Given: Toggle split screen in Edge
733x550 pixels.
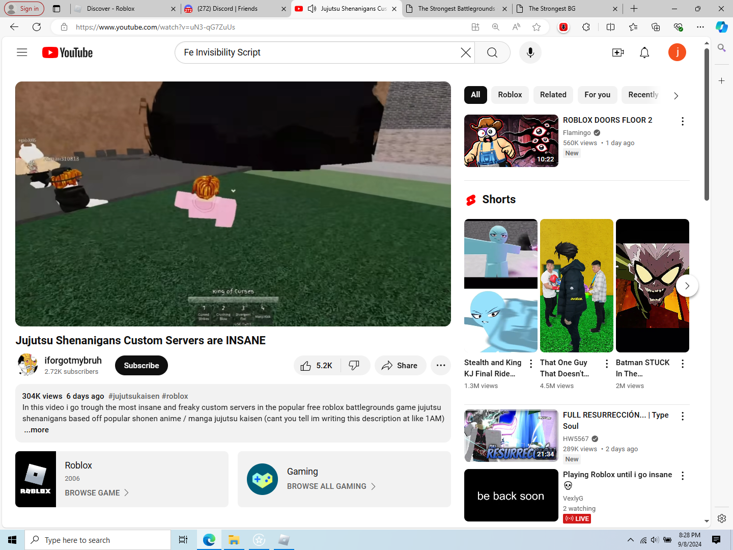Looking at the screenshot, I should [611, 27].
